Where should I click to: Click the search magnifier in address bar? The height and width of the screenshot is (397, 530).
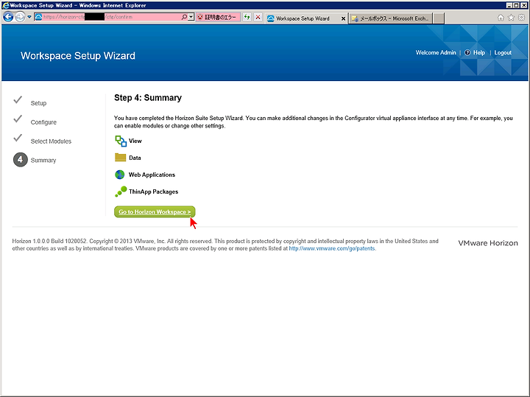[184, 17]
